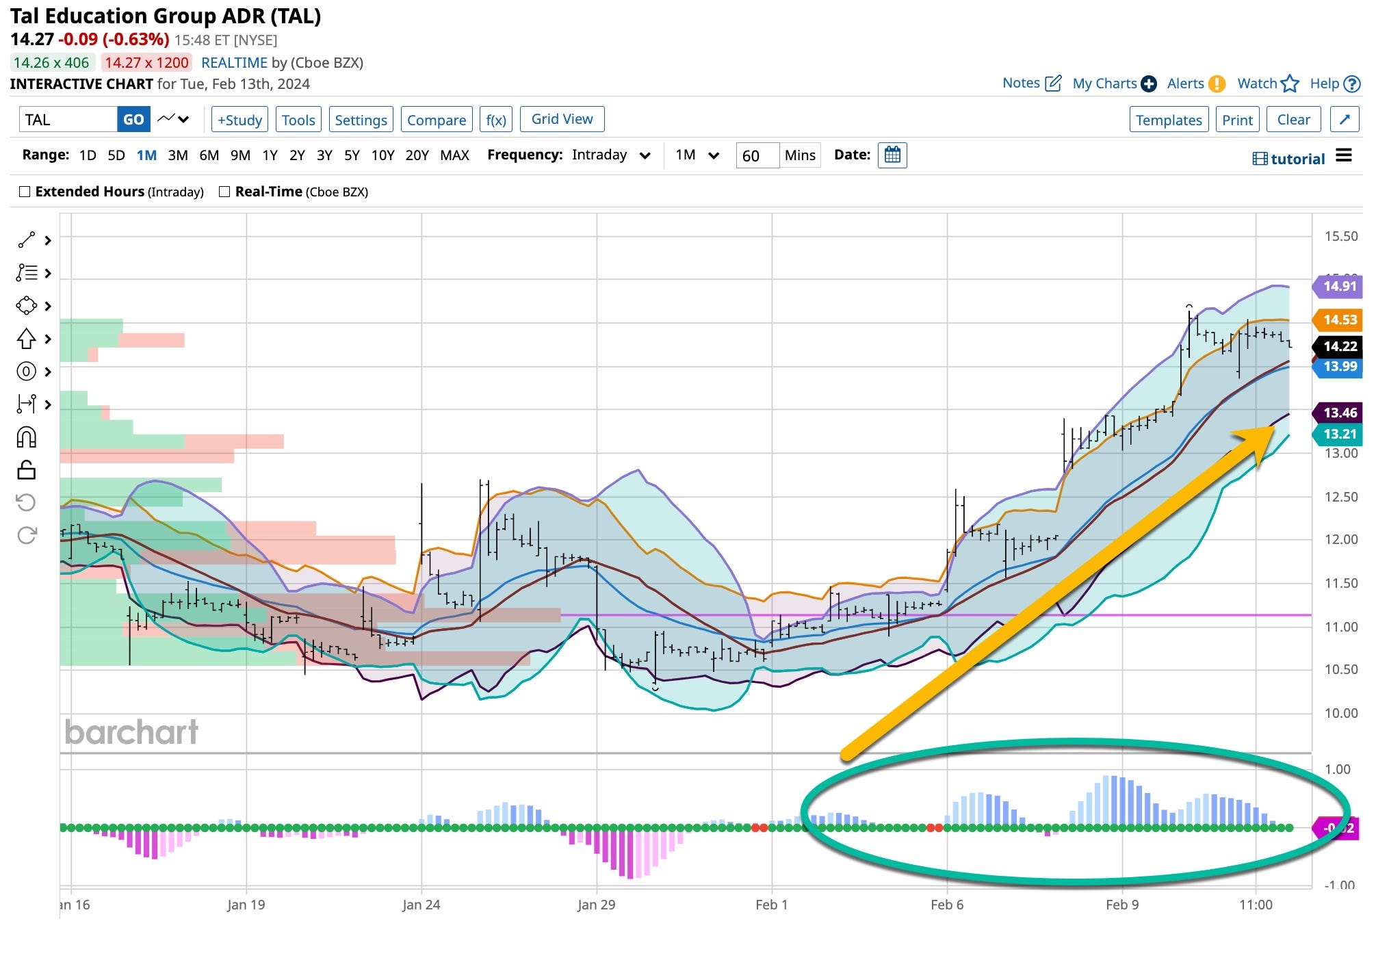
Task: Click the black 14.22 last price label
Action: pos(1338,346)
